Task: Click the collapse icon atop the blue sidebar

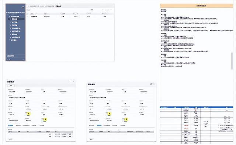Action: (x=22, y=7)
